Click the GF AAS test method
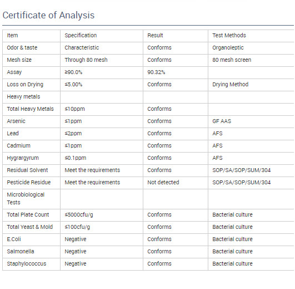This screenshot has height=289, width=295. coord(222,121)
